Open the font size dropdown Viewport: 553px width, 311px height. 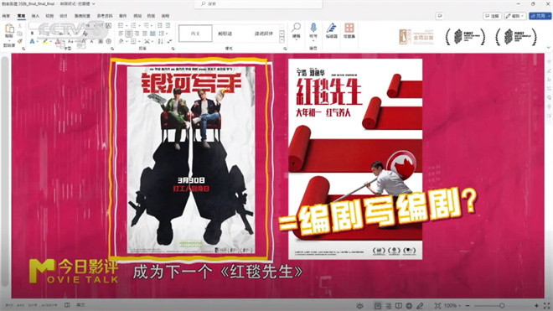pos(94,26)
